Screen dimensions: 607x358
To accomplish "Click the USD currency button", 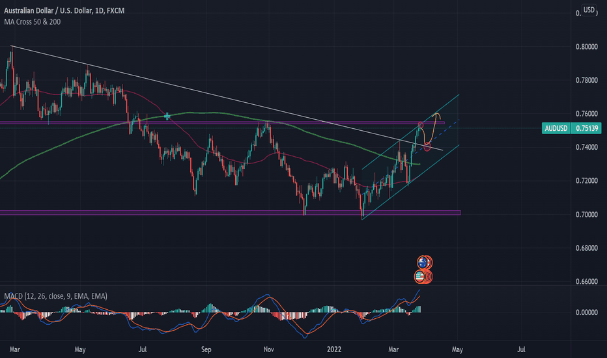I will [x=589, y=10].
